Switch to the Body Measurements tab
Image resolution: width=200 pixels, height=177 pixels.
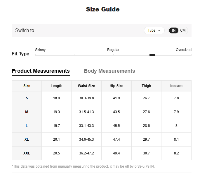(x=109, y=71)
